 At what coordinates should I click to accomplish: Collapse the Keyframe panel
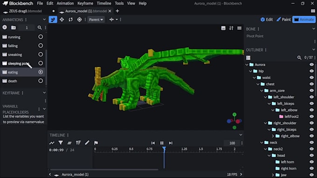[x=44, y=93]
